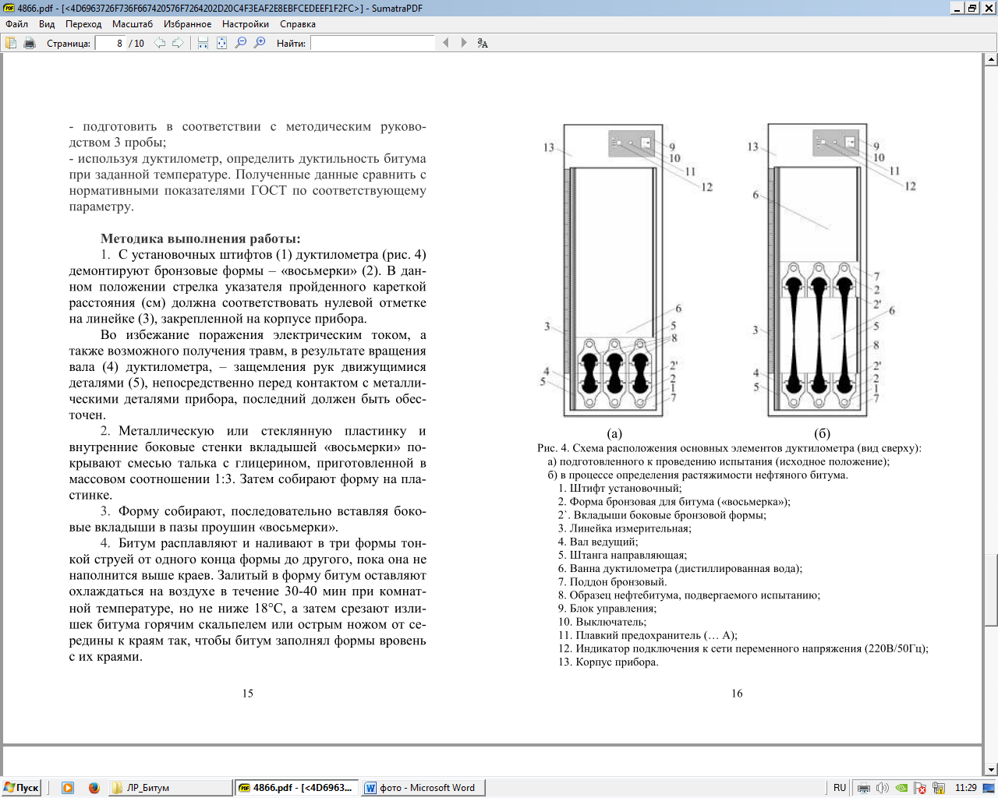998x798 pixels.
Task: Click the vertical scrollbar down arrow
Action: [x=991, y=769]
